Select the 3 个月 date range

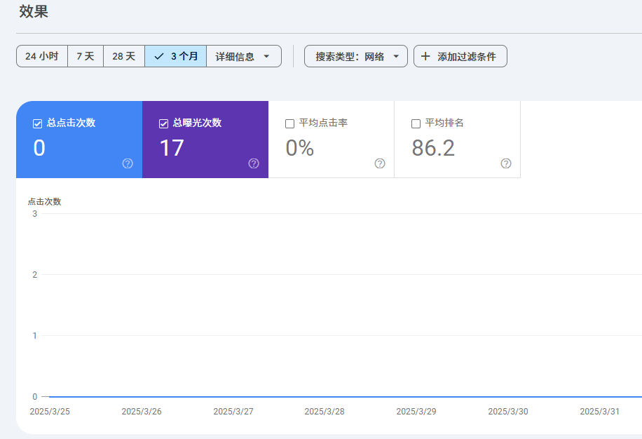coord(176,56)
